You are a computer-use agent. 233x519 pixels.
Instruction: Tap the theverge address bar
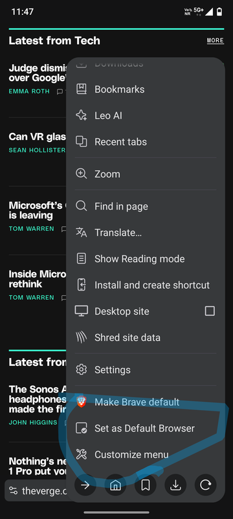[x=36, y=490]
